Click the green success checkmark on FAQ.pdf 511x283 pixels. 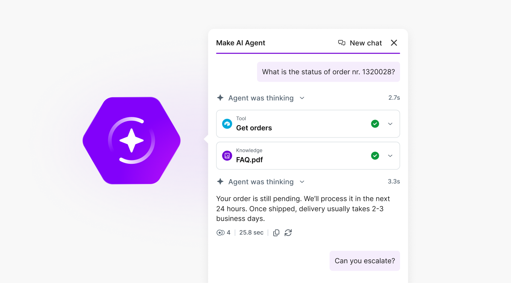pyautogui.click(x=375, y=156)
